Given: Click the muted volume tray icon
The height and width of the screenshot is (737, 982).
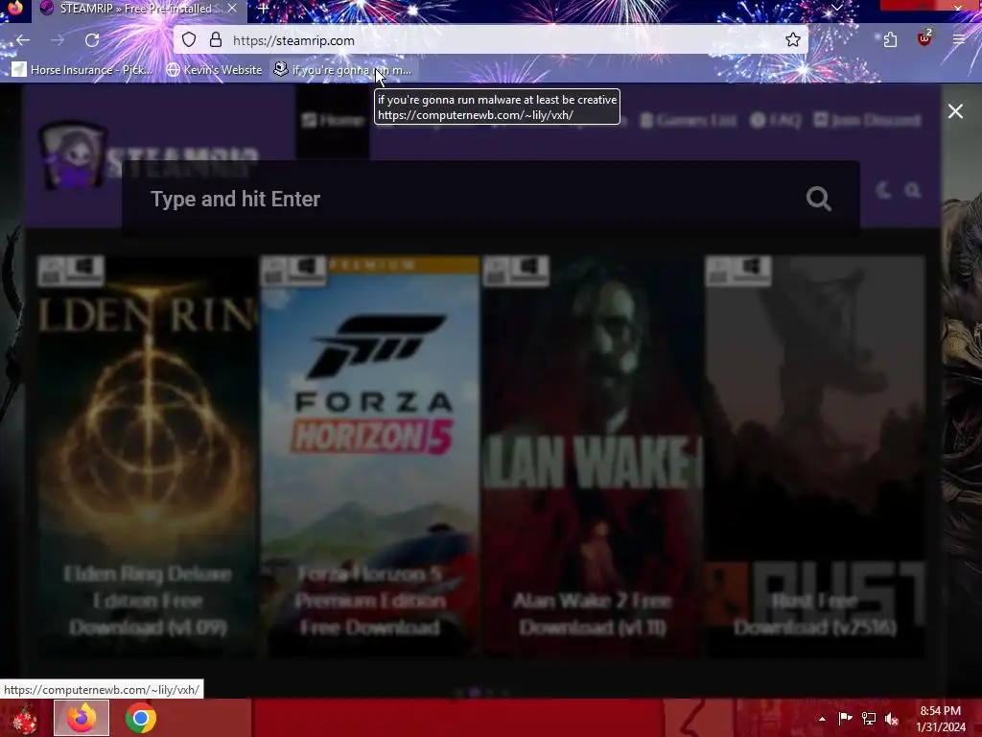Looking at the screenshot, I should [892, 719].
